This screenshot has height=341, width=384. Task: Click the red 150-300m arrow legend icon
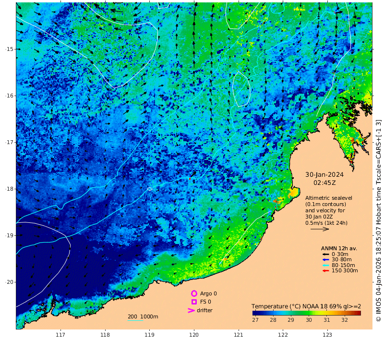pos(325,271)
